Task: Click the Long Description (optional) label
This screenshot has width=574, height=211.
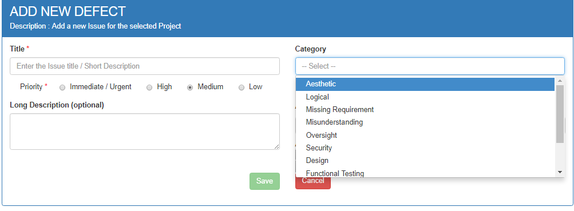Action: pos(57,105)
